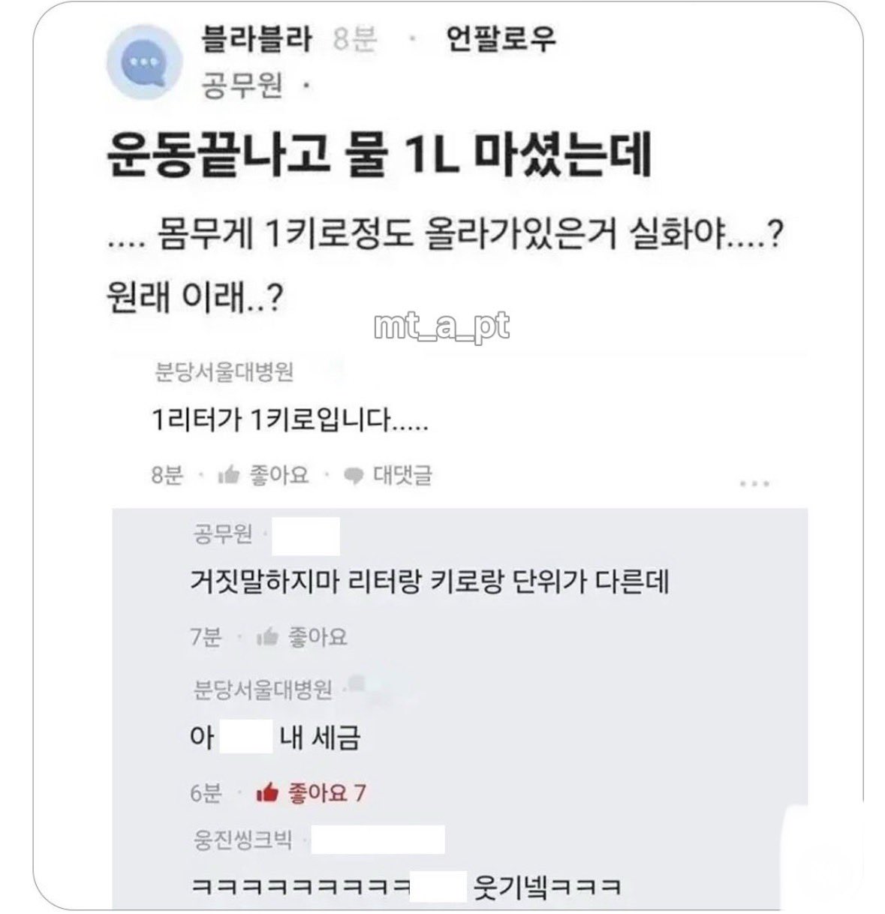Click 대댓글 to reply to comment
Screen dimensions: 885x914
[x=402, y=475]
